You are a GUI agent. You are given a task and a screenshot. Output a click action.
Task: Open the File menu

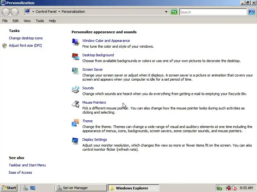(x=5, y=21)
